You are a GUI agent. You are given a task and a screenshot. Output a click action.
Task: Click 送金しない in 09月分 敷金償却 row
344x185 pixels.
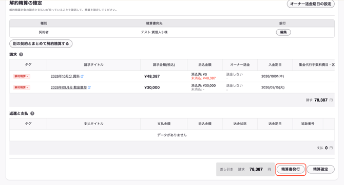click(235, 85)
